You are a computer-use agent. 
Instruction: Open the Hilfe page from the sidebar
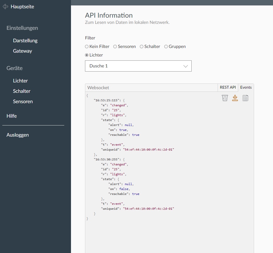coord(12,116)
